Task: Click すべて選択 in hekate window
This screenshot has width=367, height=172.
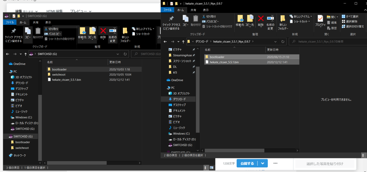Action: (x=350, y=16)
